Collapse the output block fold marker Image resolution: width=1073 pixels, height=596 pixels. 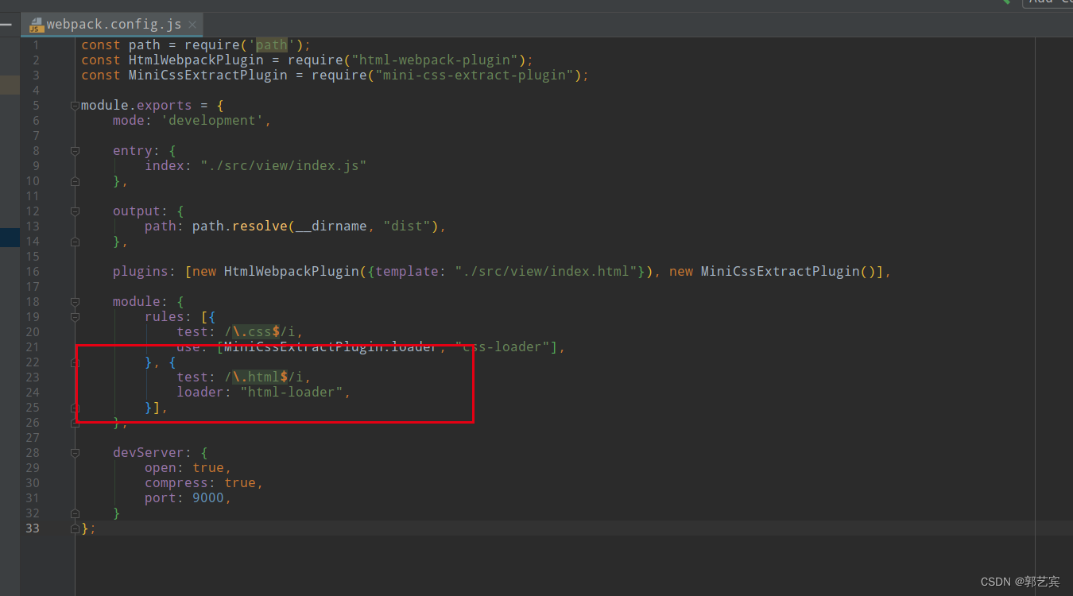coord(75,211)
